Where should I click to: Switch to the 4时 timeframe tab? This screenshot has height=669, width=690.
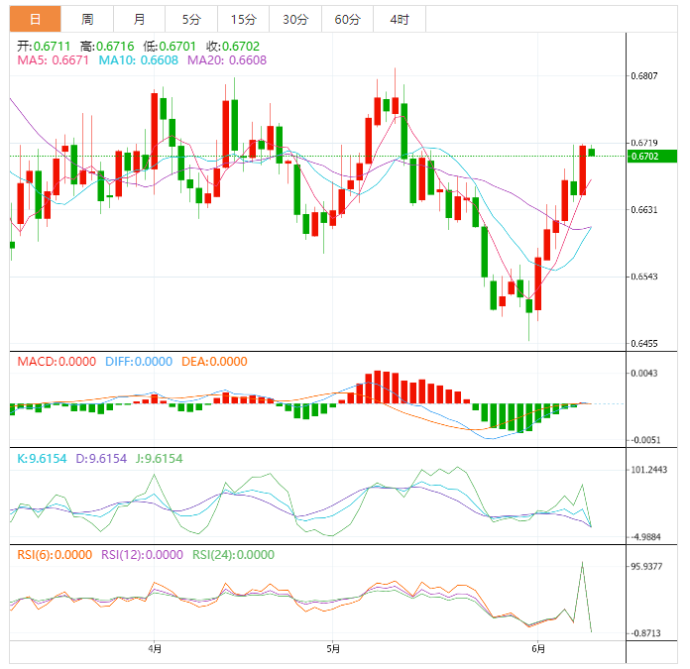[399, 19]
